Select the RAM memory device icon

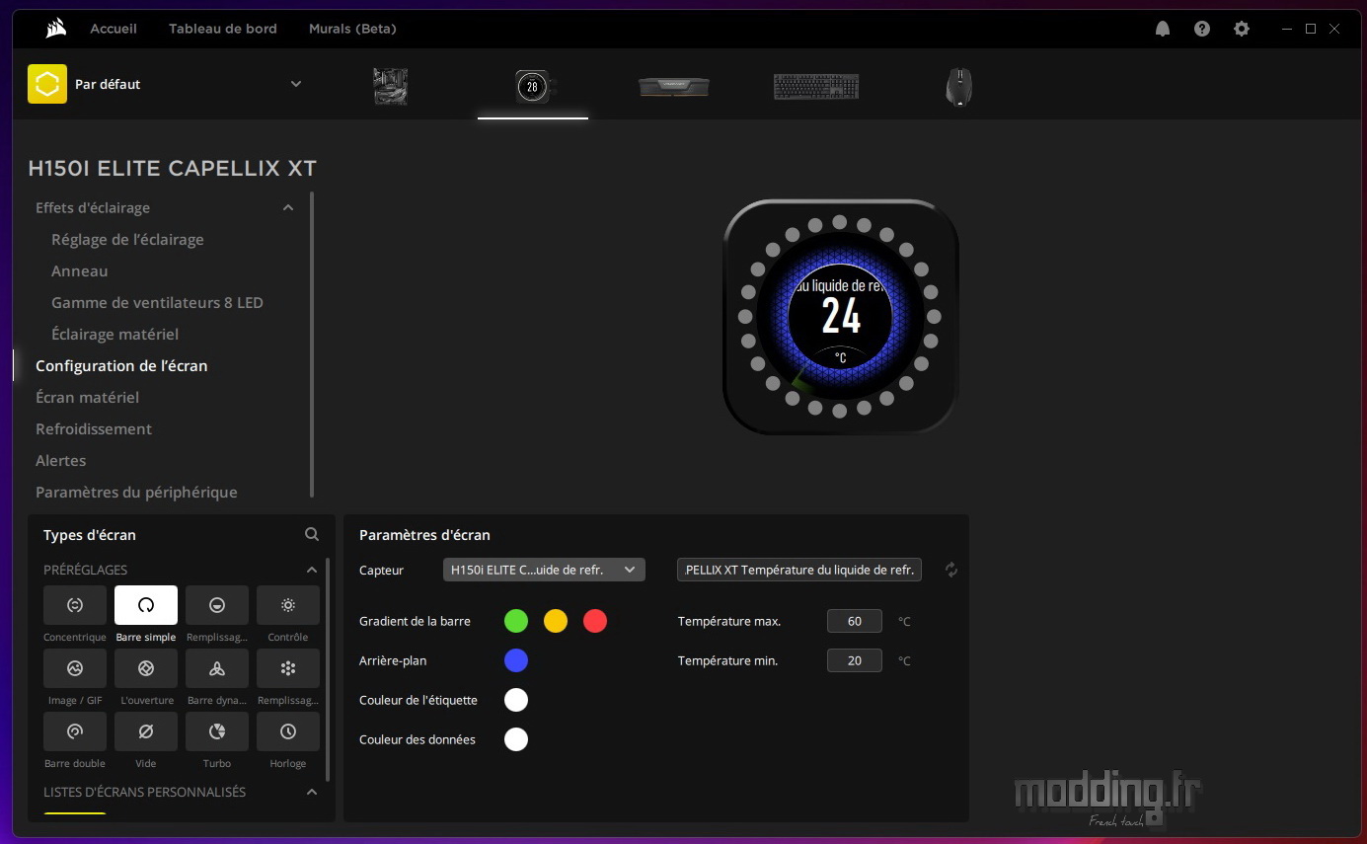(x=674, y=87)
